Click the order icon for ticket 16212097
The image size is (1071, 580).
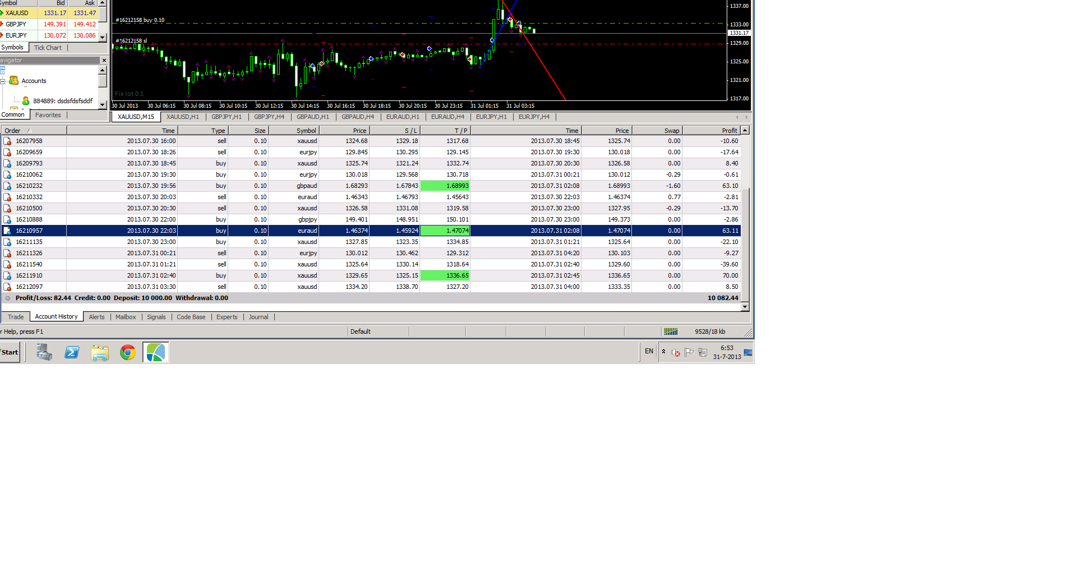coord(7,287)
